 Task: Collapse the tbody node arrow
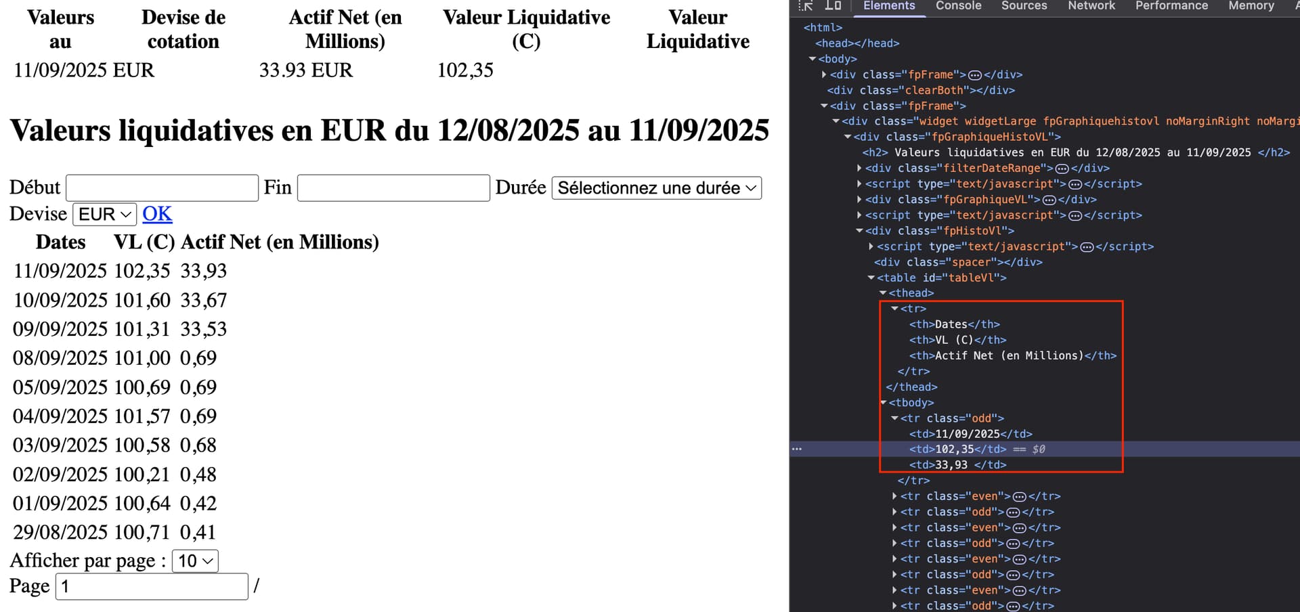coord(883,403)
